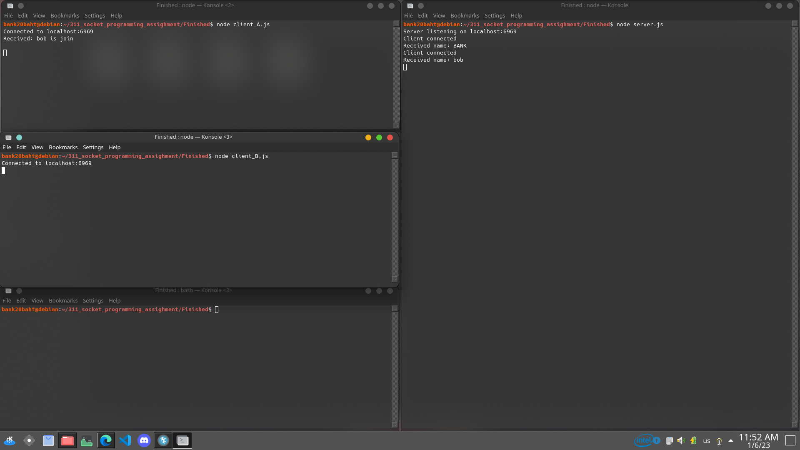Open the volume control tray icon
This screenshot has width=800, height=450.
681,441
